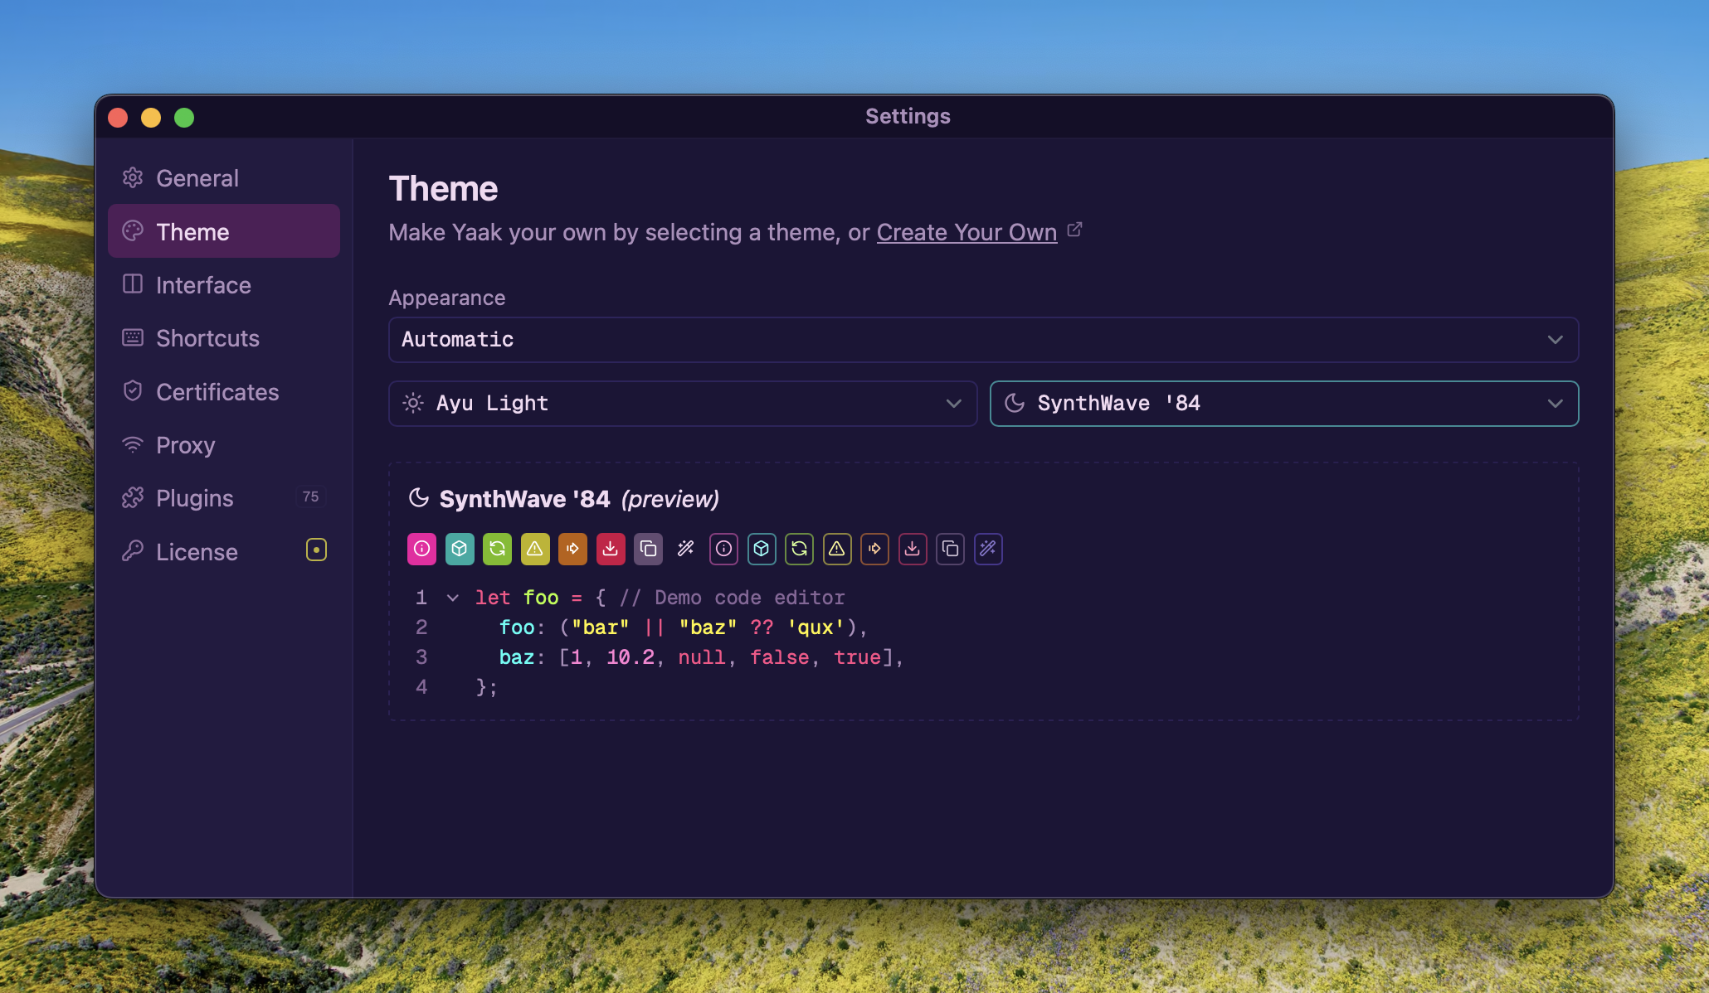Click the License badge indicator icon
Image resolution: width=1709 pixels, height=993 pixels.
tap(316, 550)
